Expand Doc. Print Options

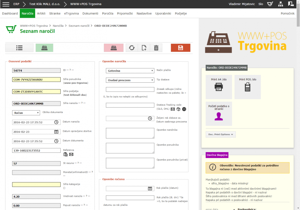pyautogui.click(x=221, y=135)
